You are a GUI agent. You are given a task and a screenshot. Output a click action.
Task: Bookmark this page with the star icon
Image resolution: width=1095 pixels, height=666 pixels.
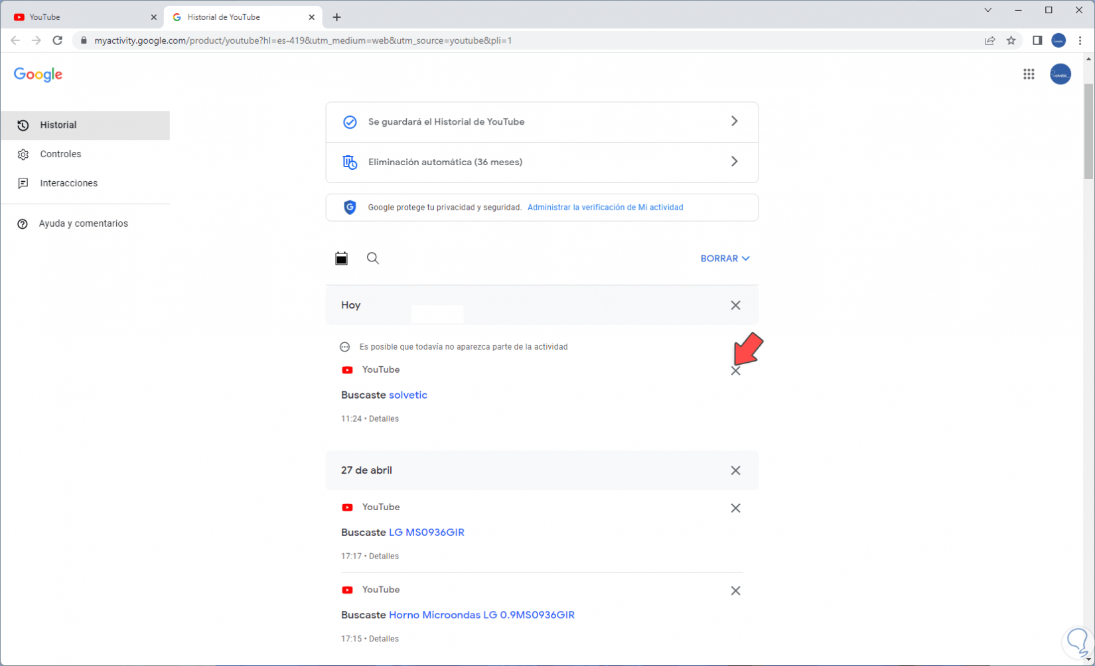[1011, 40]
